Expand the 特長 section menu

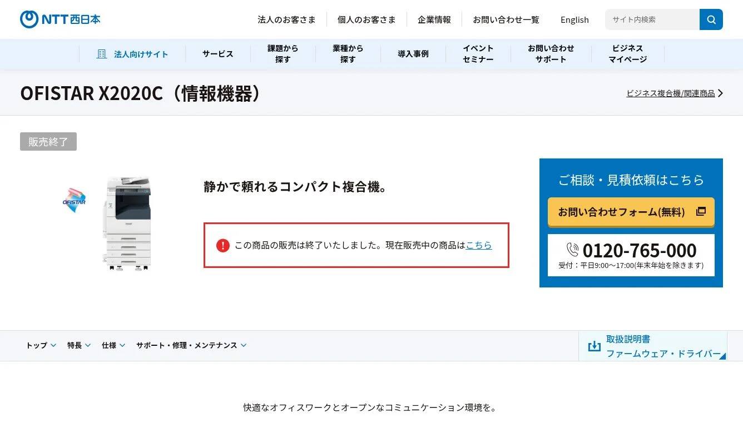88,345
